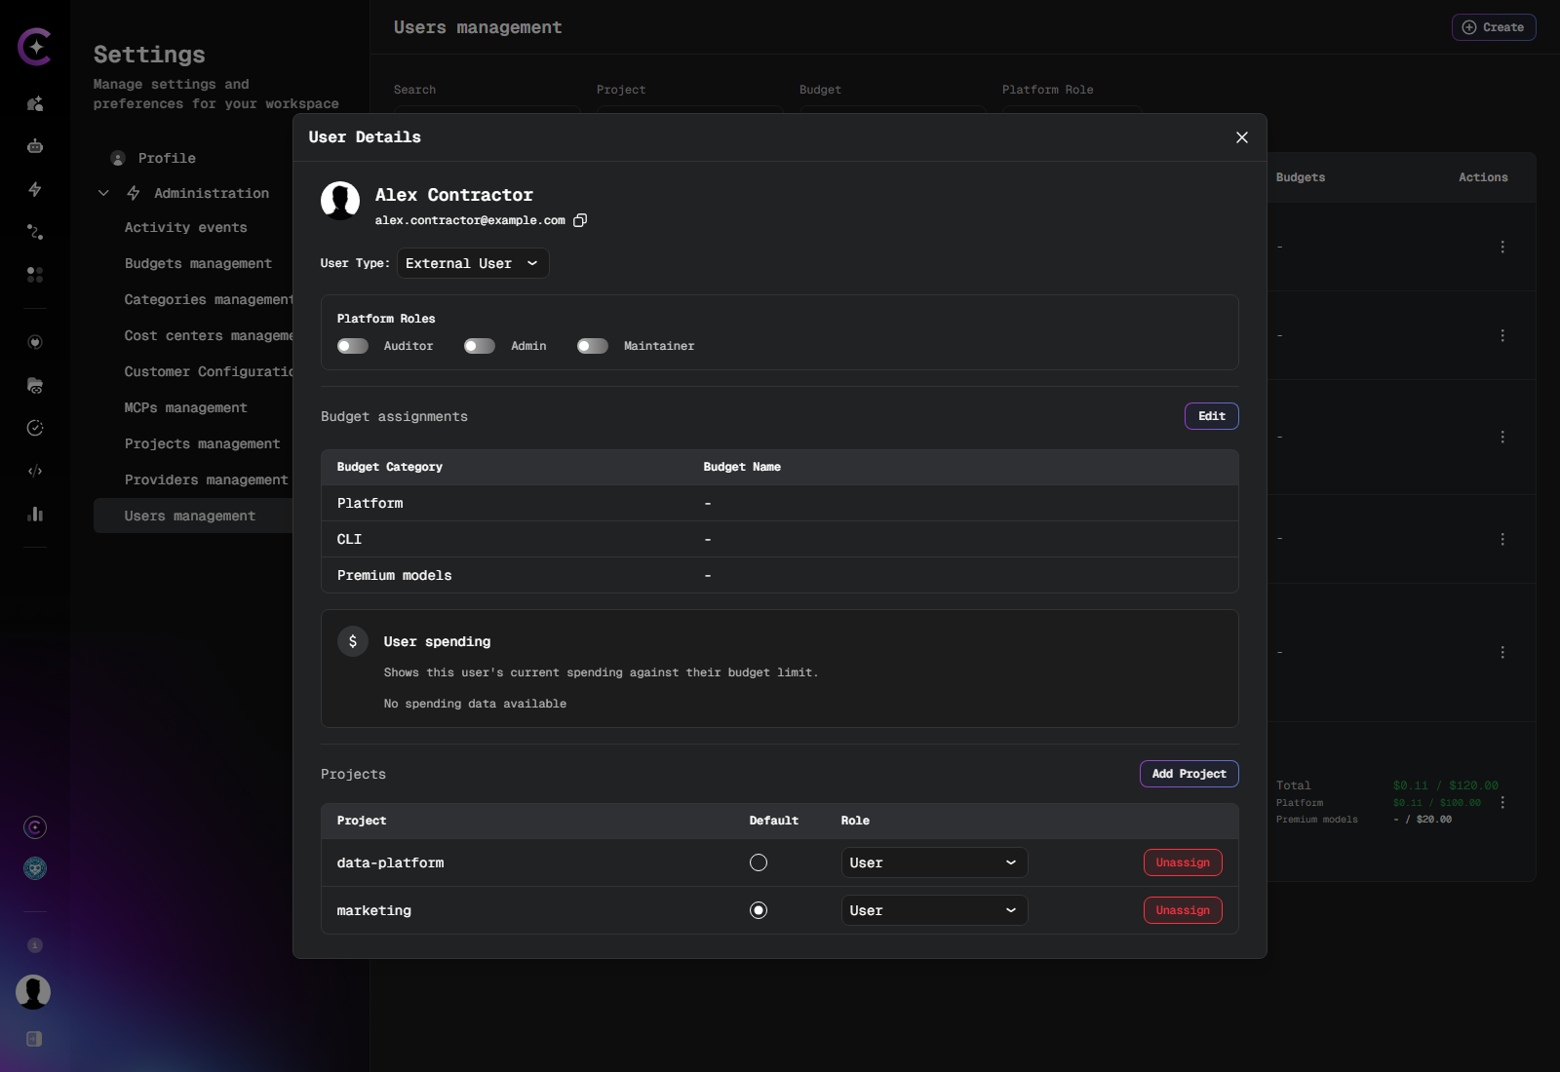Open Projects management settings
This screenshot has width=1560, height=1072.
202,443
